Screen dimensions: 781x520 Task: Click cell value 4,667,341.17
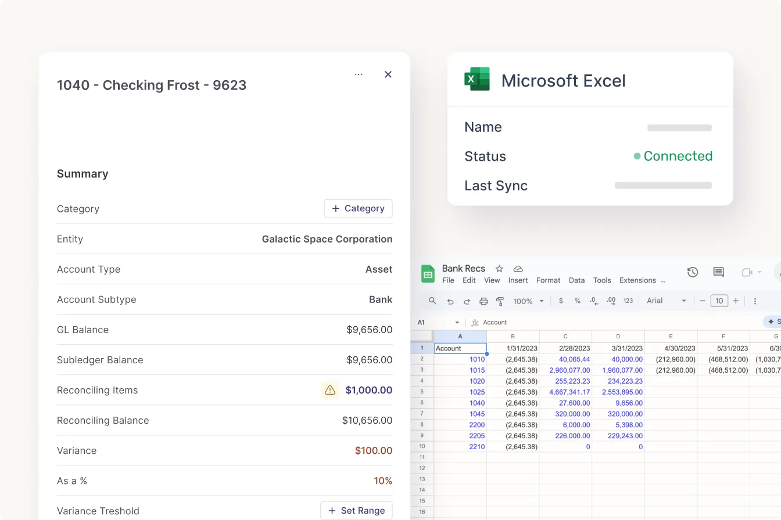coord(566,392)
